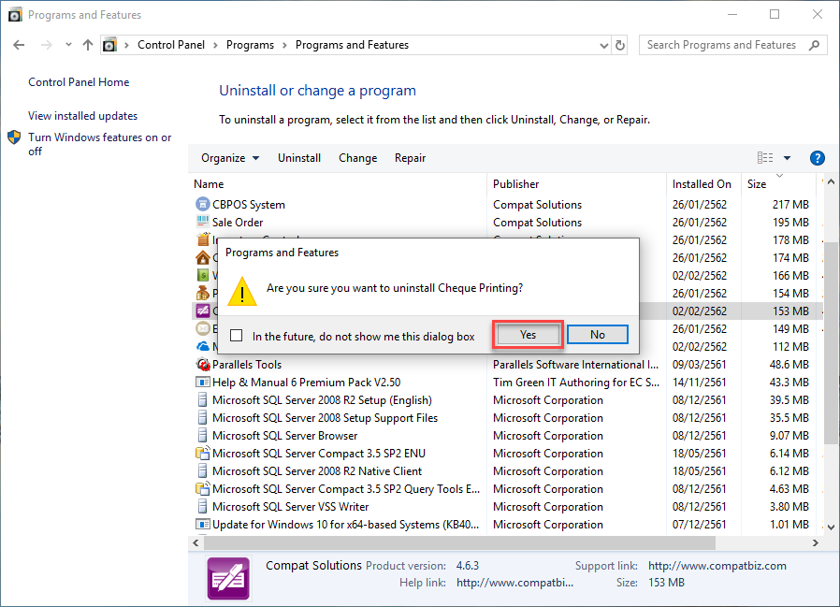Screen dimensions: 840x607
Task: Click the horizontal scrollbar thumb
Action: coord(459,542)
